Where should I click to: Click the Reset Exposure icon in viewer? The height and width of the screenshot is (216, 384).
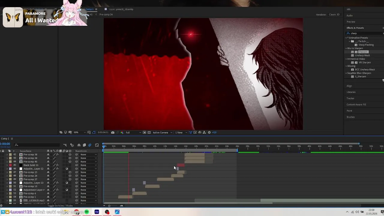pos(209,132)
